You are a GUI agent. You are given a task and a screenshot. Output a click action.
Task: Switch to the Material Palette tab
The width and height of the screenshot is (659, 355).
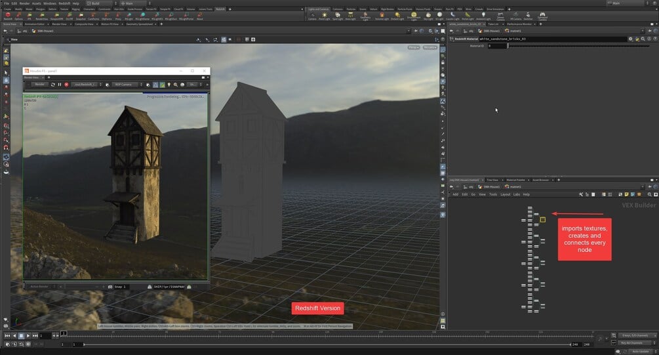[515, 180]
